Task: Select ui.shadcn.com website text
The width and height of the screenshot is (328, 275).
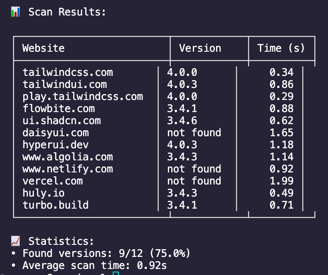Action: click(62, 121)
